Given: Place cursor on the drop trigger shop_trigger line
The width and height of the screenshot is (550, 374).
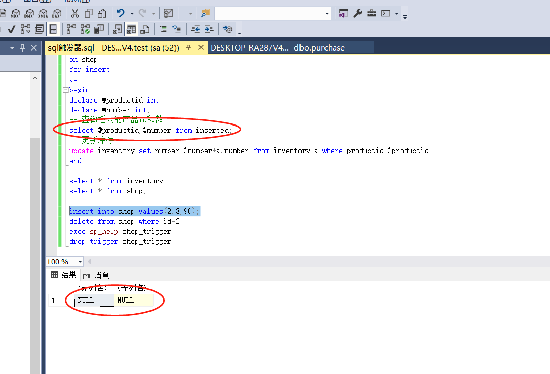Looking at the screenshot, I should coord(120,242).
